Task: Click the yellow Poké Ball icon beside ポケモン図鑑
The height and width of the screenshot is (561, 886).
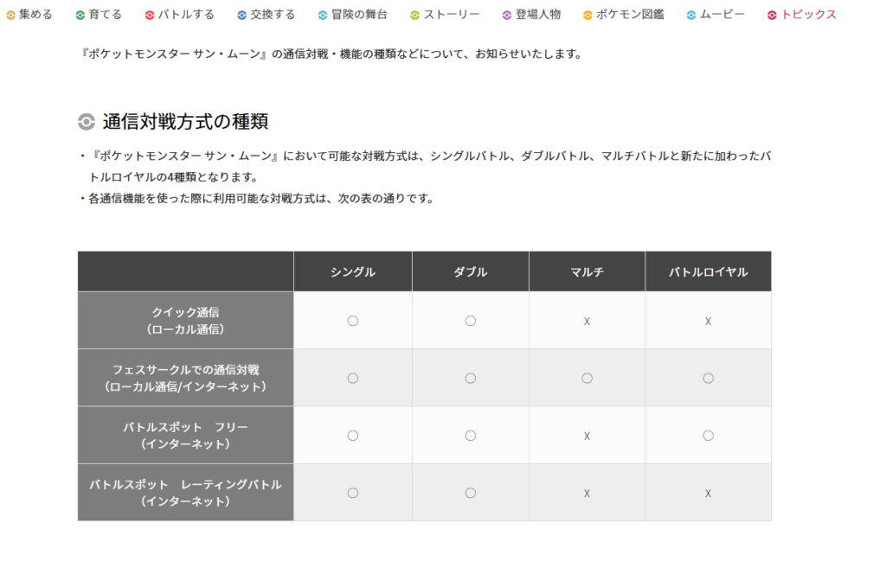Action: [x=587, y=15]
